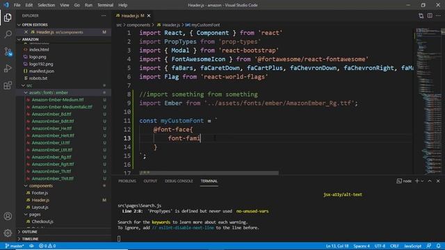Open the Edit menu
445x250 pixels.
tap(29, 5)
